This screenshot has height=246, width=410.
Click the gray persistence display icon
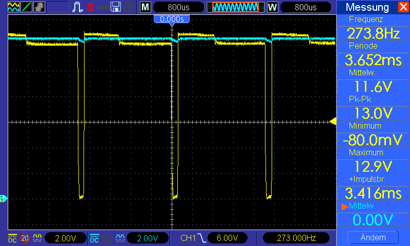click(x=39, y=7)
